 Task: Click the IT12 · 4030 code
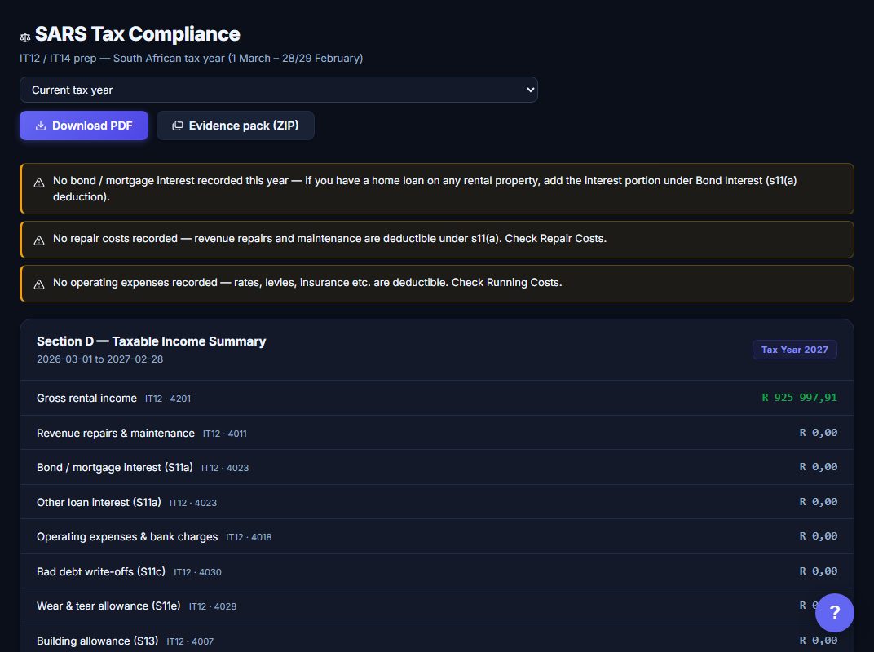click(198, 572)
